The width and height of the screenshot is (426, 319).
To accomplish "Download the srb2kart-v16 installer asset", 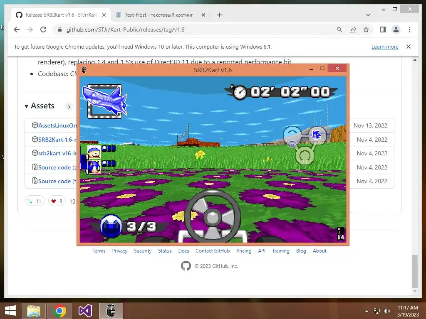I will click(57, 153).
